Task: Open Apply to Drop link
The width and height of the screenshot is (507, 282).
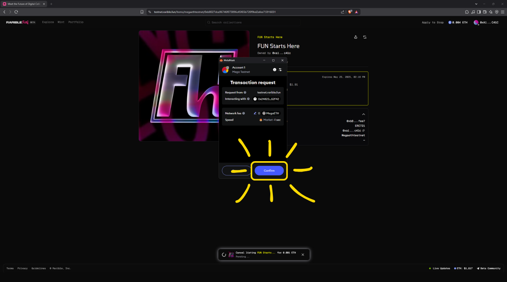Action: click(x=433, y=23)
